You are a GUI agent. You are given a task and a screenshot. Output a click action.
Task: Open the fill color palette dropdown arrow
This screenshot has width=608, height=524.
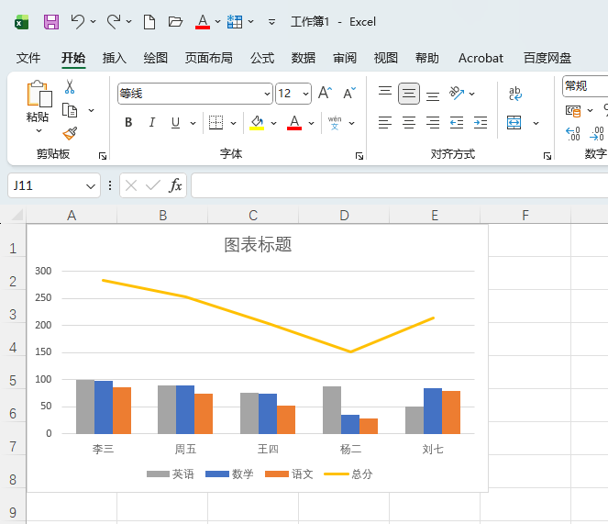pos(274,124)
